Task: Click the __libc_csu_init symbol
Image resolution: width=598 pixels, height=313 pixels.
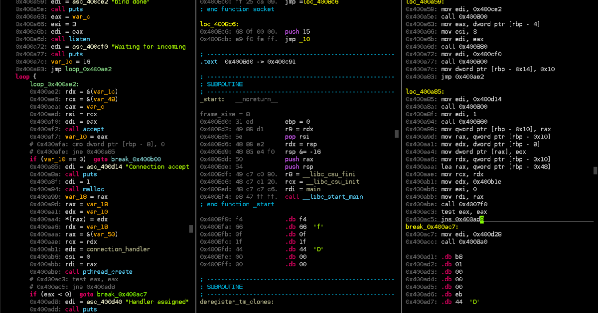Action: (333, 182)
